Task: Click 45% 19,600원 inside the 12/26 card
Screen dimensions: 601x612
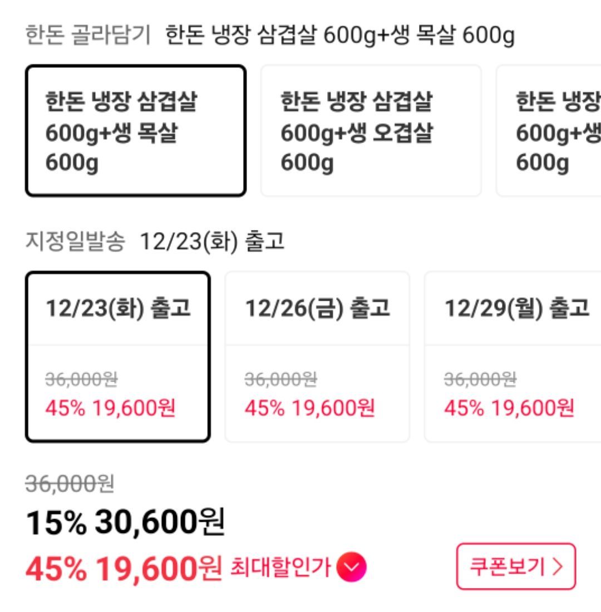Action: tap(309, 408)
